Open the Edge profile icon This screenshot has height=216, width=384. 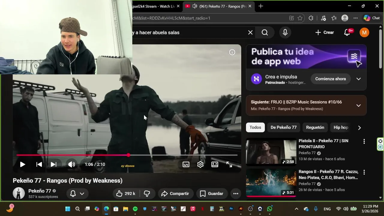345,18
